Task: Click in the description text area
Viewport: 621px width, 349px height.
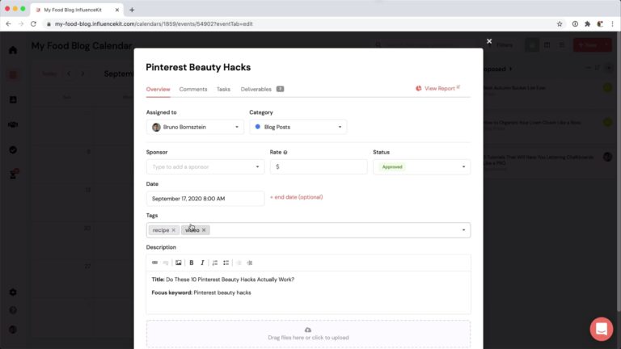Action: pyautogui.click(x=308, y=292)
